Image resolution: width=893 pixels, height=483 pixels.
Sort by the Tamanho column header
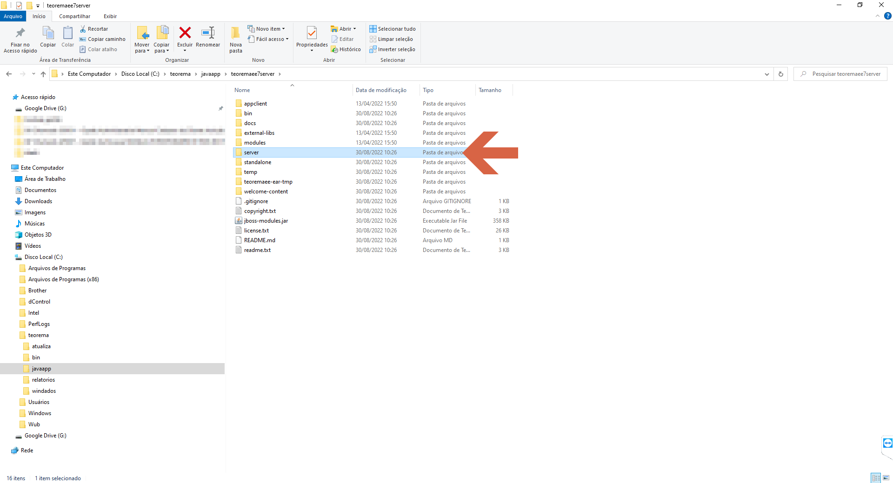493,90
